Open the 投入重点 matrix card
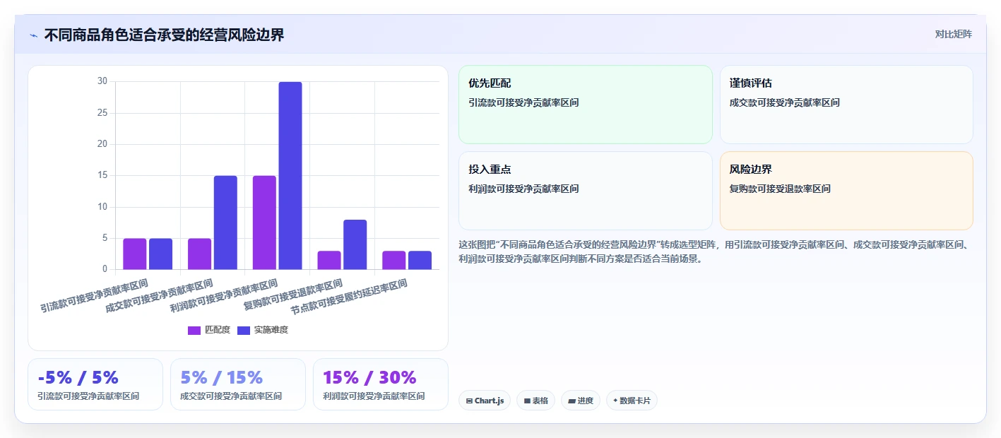Viewport: 1001px width, 438px height. (x=586, y=191)
